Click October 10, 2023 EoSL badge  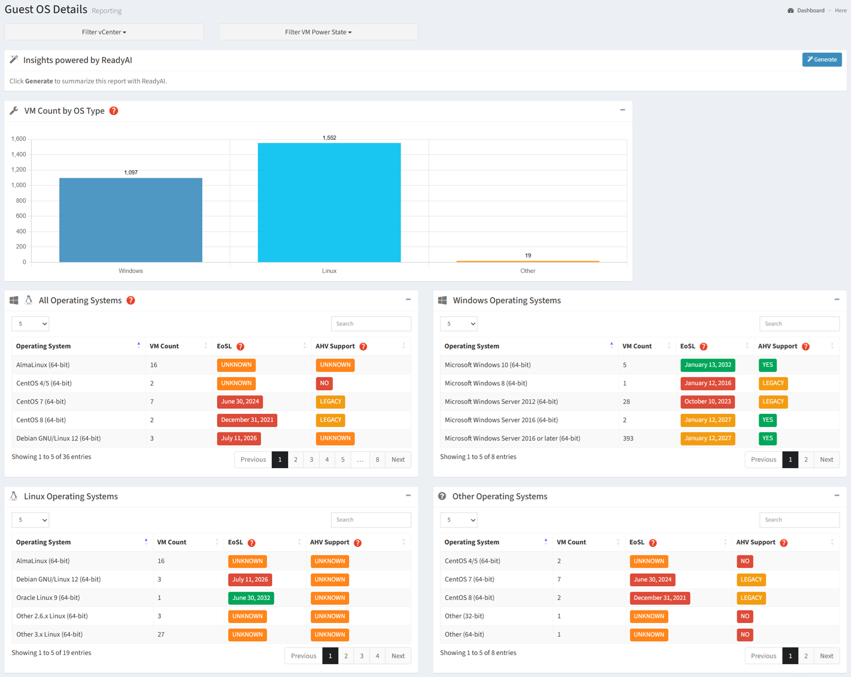(x=707, y=402)
